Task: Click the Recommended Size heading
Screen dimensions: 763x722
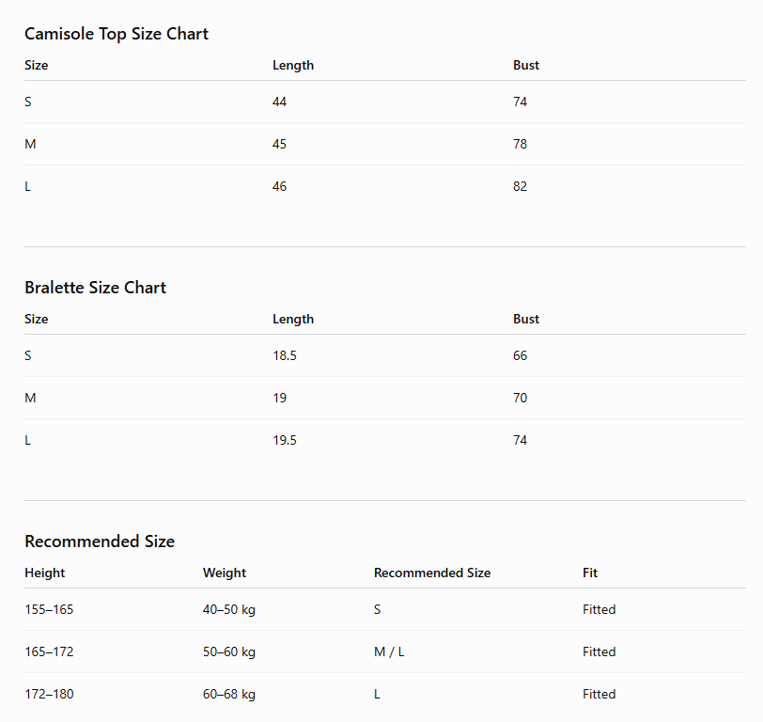Action: pyautogui.click(x=100, y=541)
